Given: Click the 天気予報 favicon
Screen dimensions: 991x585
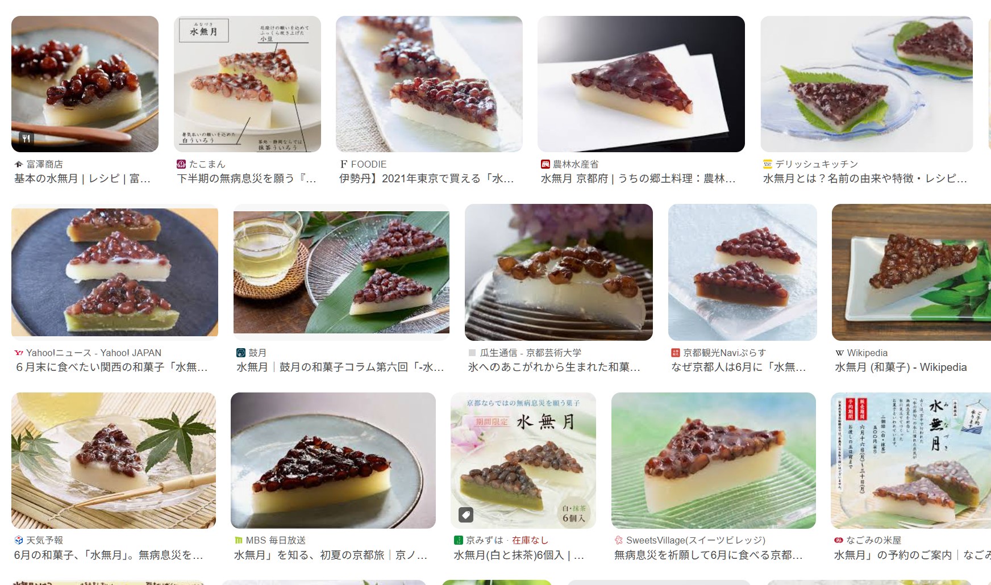Looking at the screenshot, I should pyautogui.click(x=19, y=540).
